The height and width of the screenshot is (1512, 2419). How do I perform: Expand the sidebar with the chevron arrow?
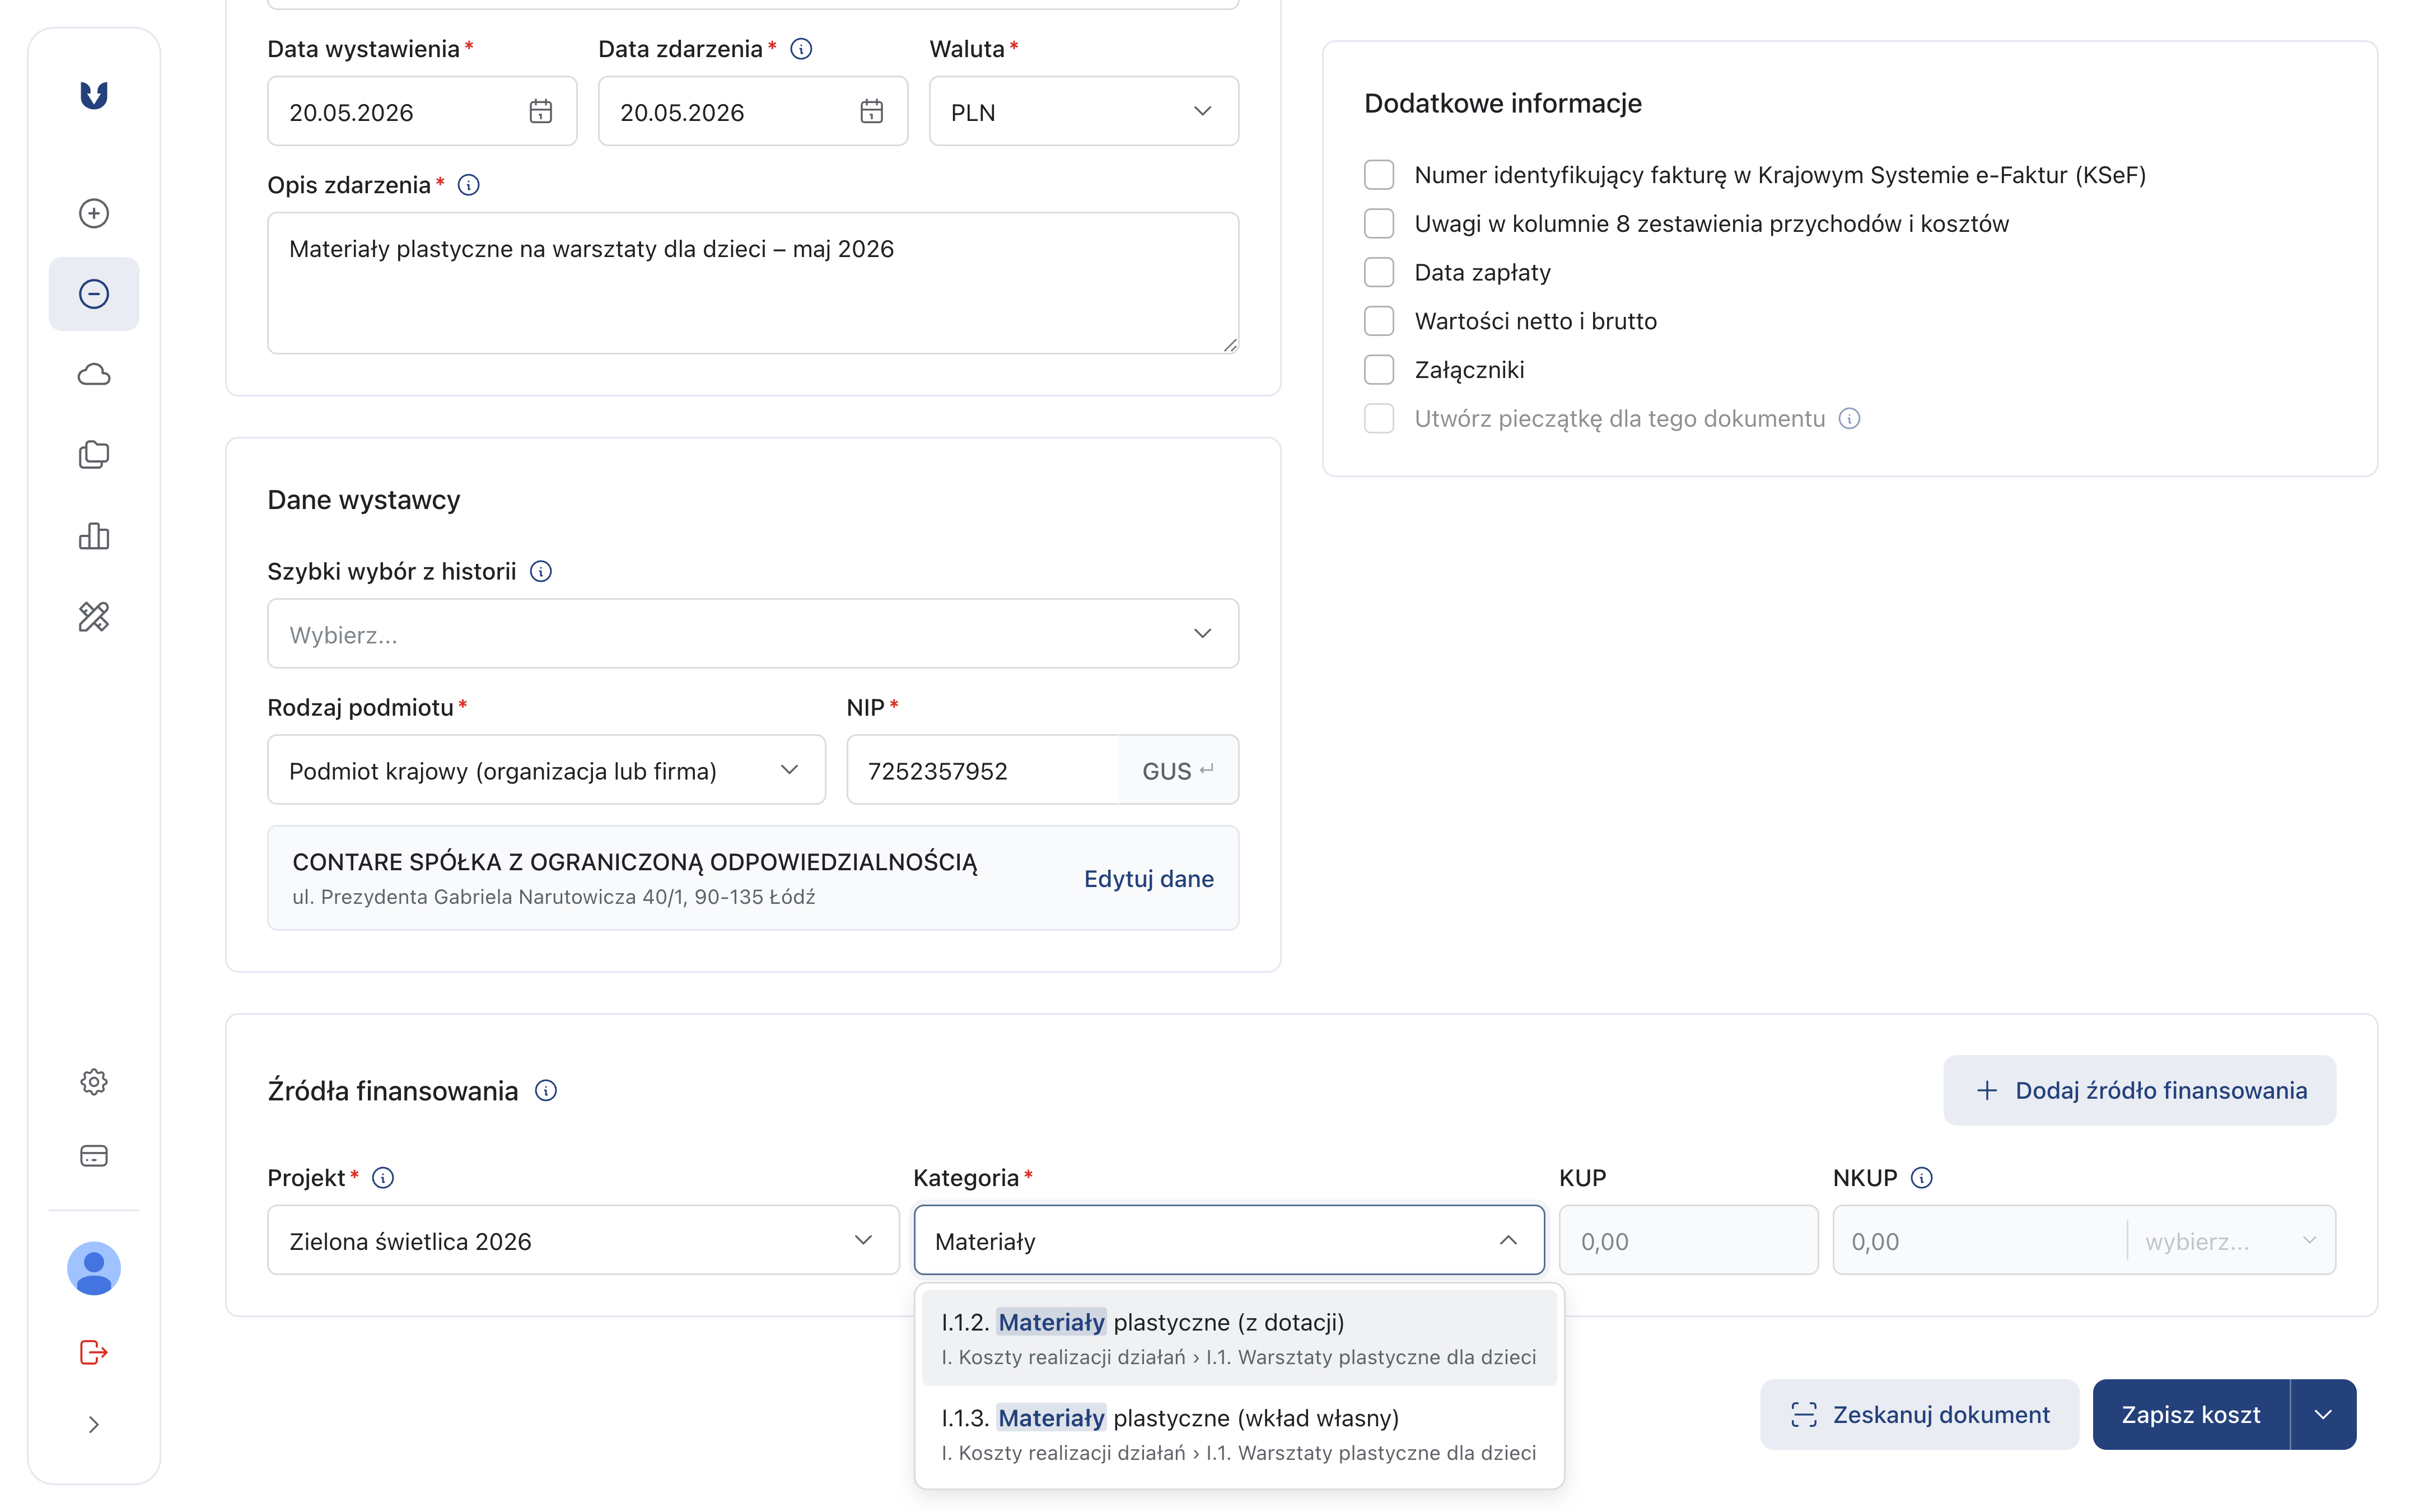tap(94, 1424)
